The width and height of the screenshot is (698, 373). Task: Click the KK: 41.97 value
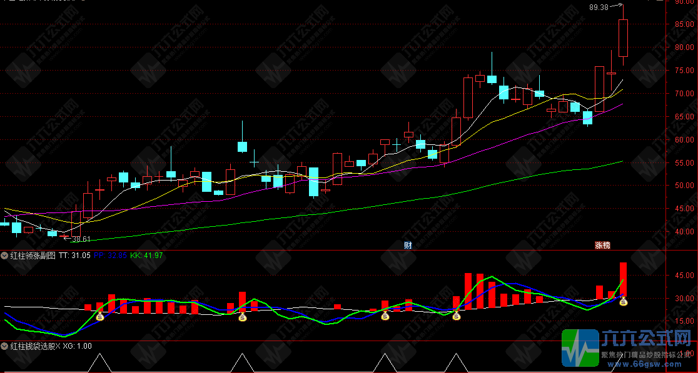(x=146, y=256)
